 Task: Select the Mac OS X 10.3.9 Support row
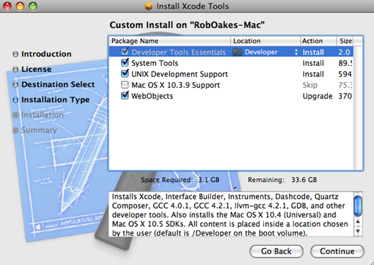click(x=231, y=85)
